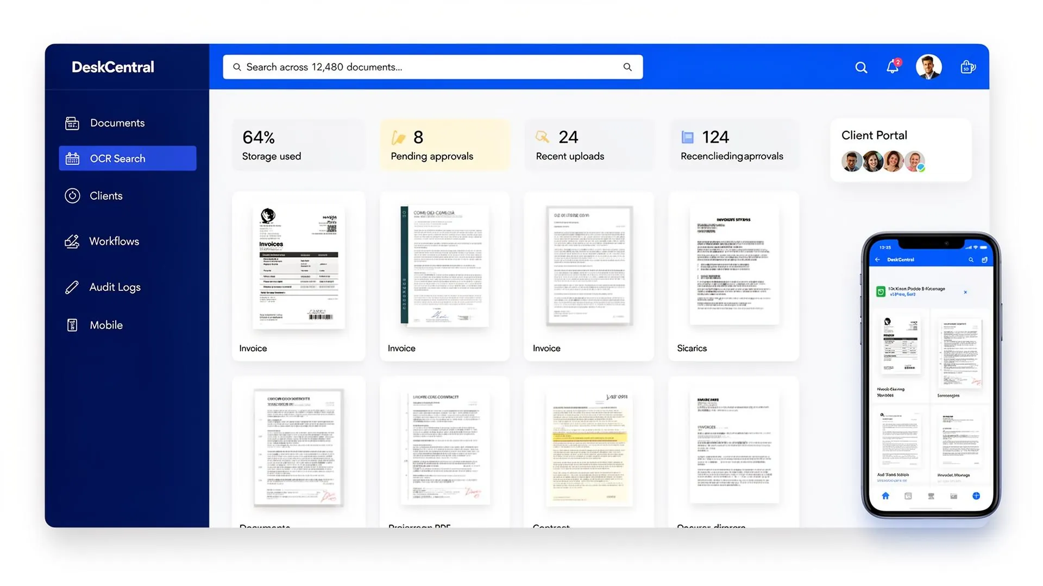Open the bottom-left document thumbnail on the phone

(x=899, y=439)
